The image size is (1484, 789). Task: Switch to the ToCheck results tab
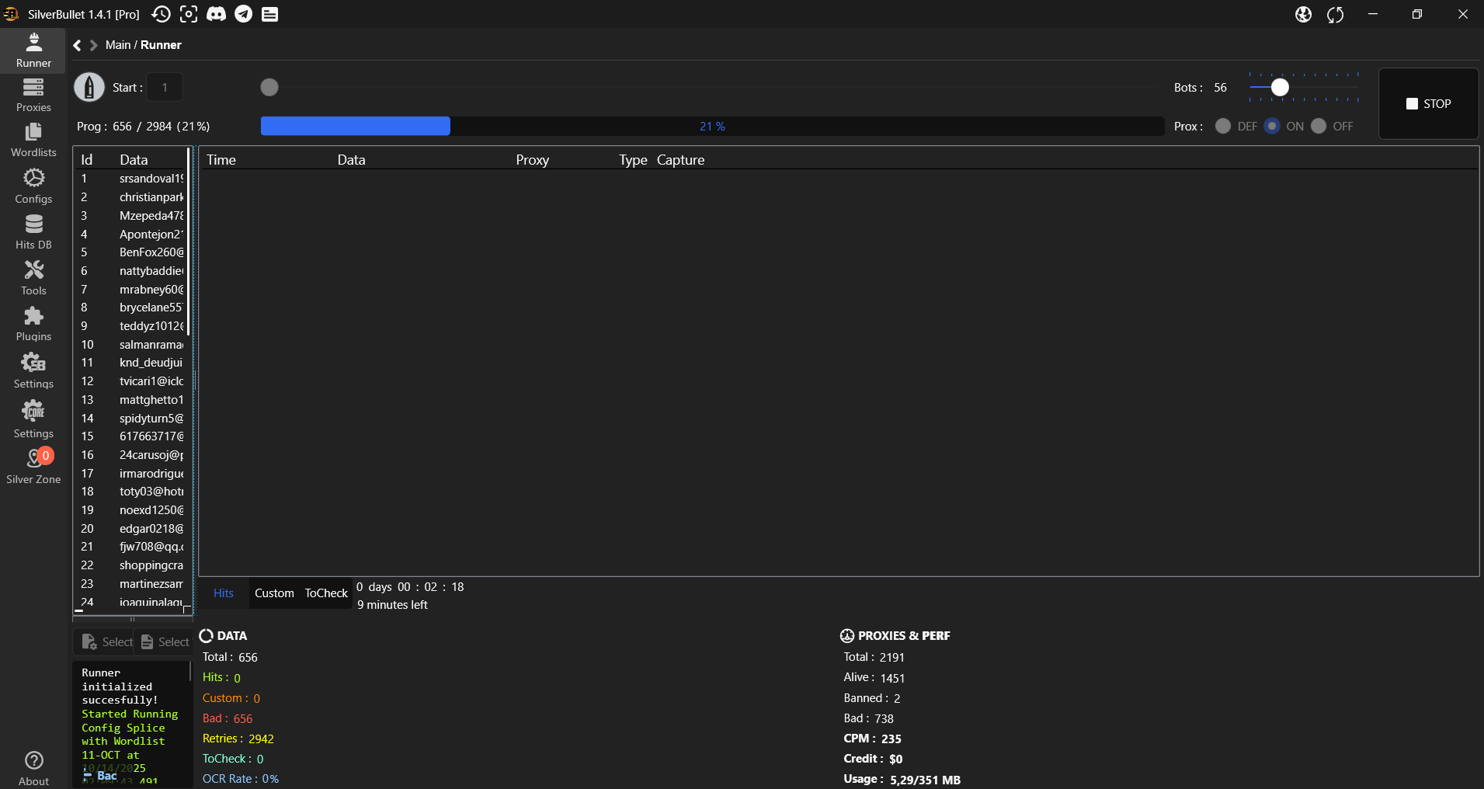click(326, 593)
